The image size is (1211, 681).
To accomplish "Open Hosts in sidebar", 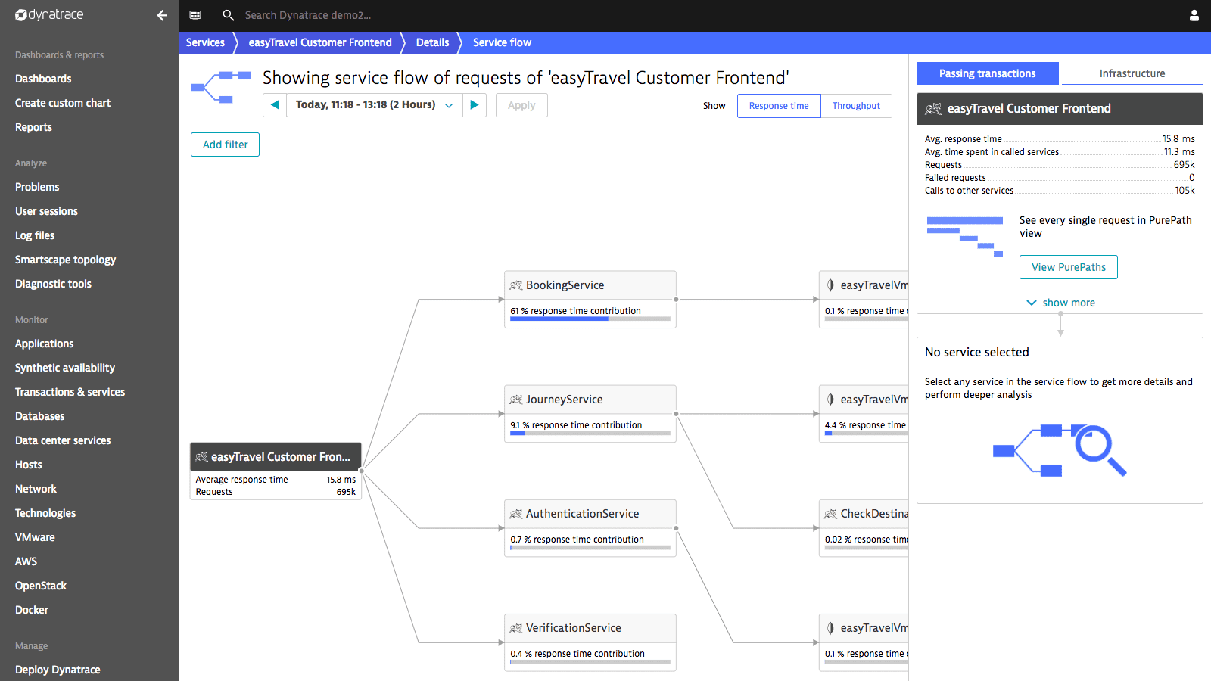I will [28, 465].
